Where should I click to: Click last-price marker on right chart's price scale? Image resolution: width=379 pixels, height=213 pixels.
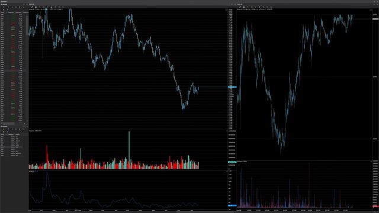coord(375,19)
